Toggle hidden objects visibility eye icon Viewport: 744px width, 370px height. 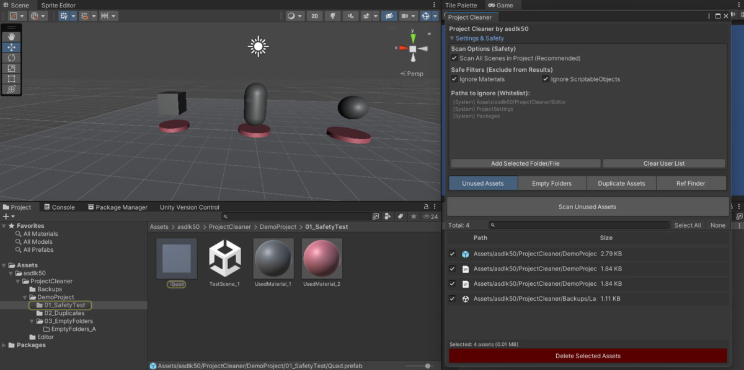[389, 16]
